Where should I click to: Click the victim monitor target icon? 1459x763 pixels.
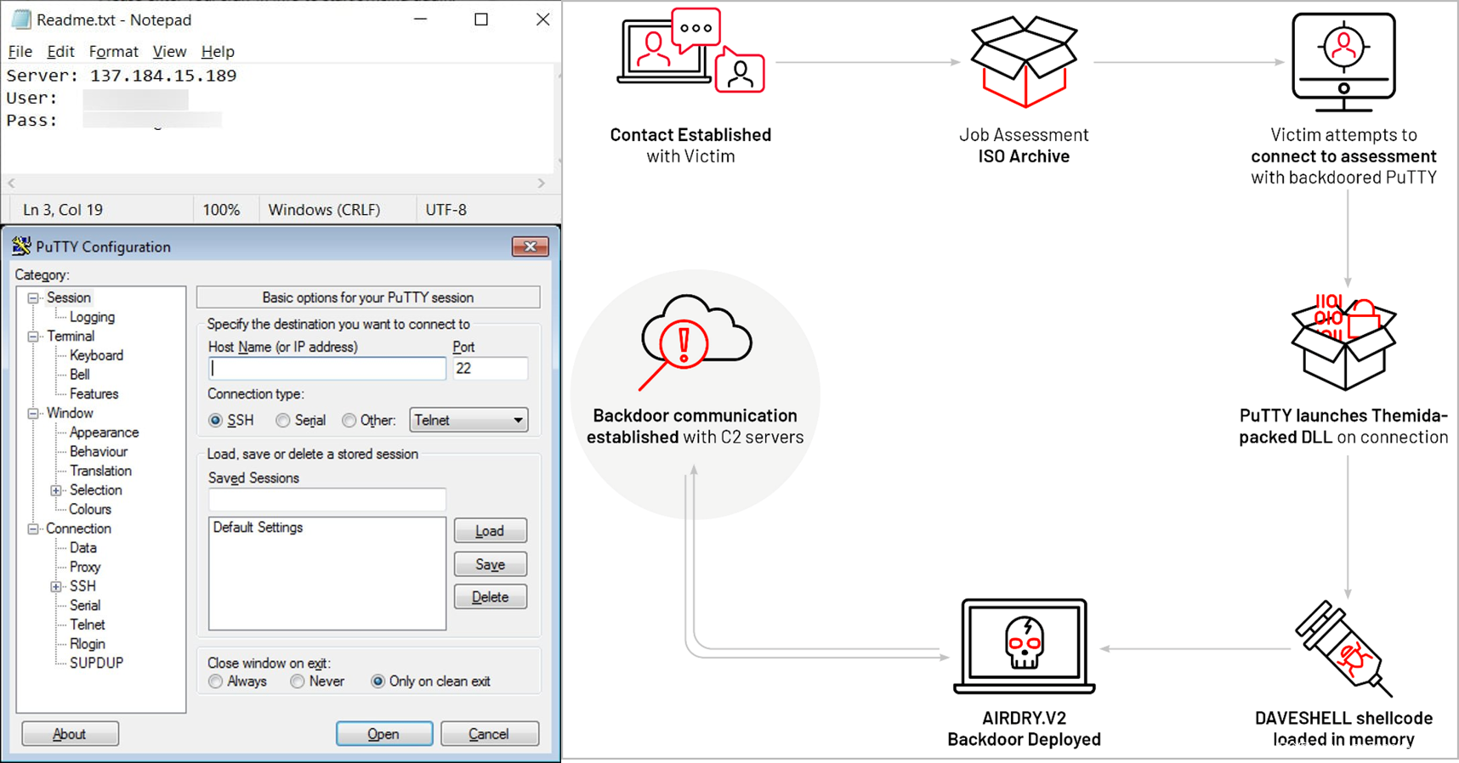click(x=1343, y=62)
